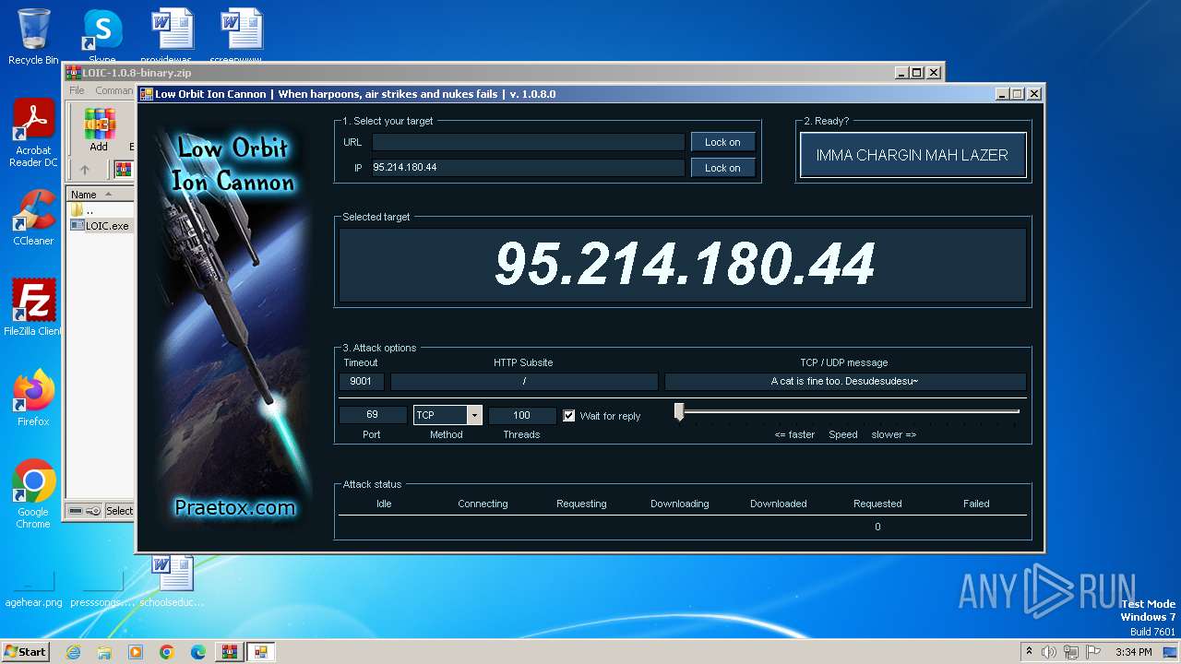This screenshot has width=1181, height=664.
Task: Click the Speed slider handle
Action: coord(679,412)
